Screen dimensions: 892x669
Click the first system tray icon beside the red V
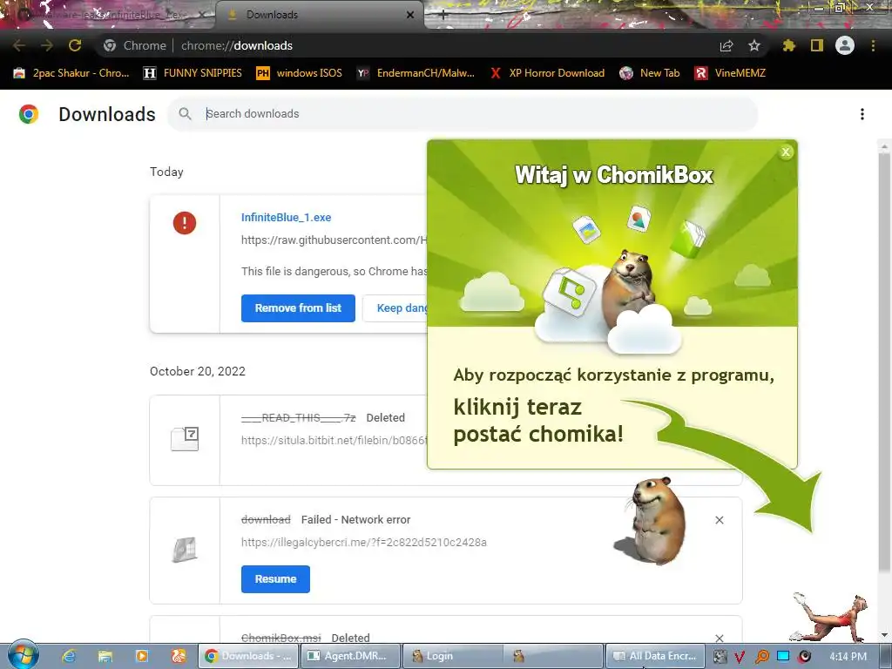[720, 657]
